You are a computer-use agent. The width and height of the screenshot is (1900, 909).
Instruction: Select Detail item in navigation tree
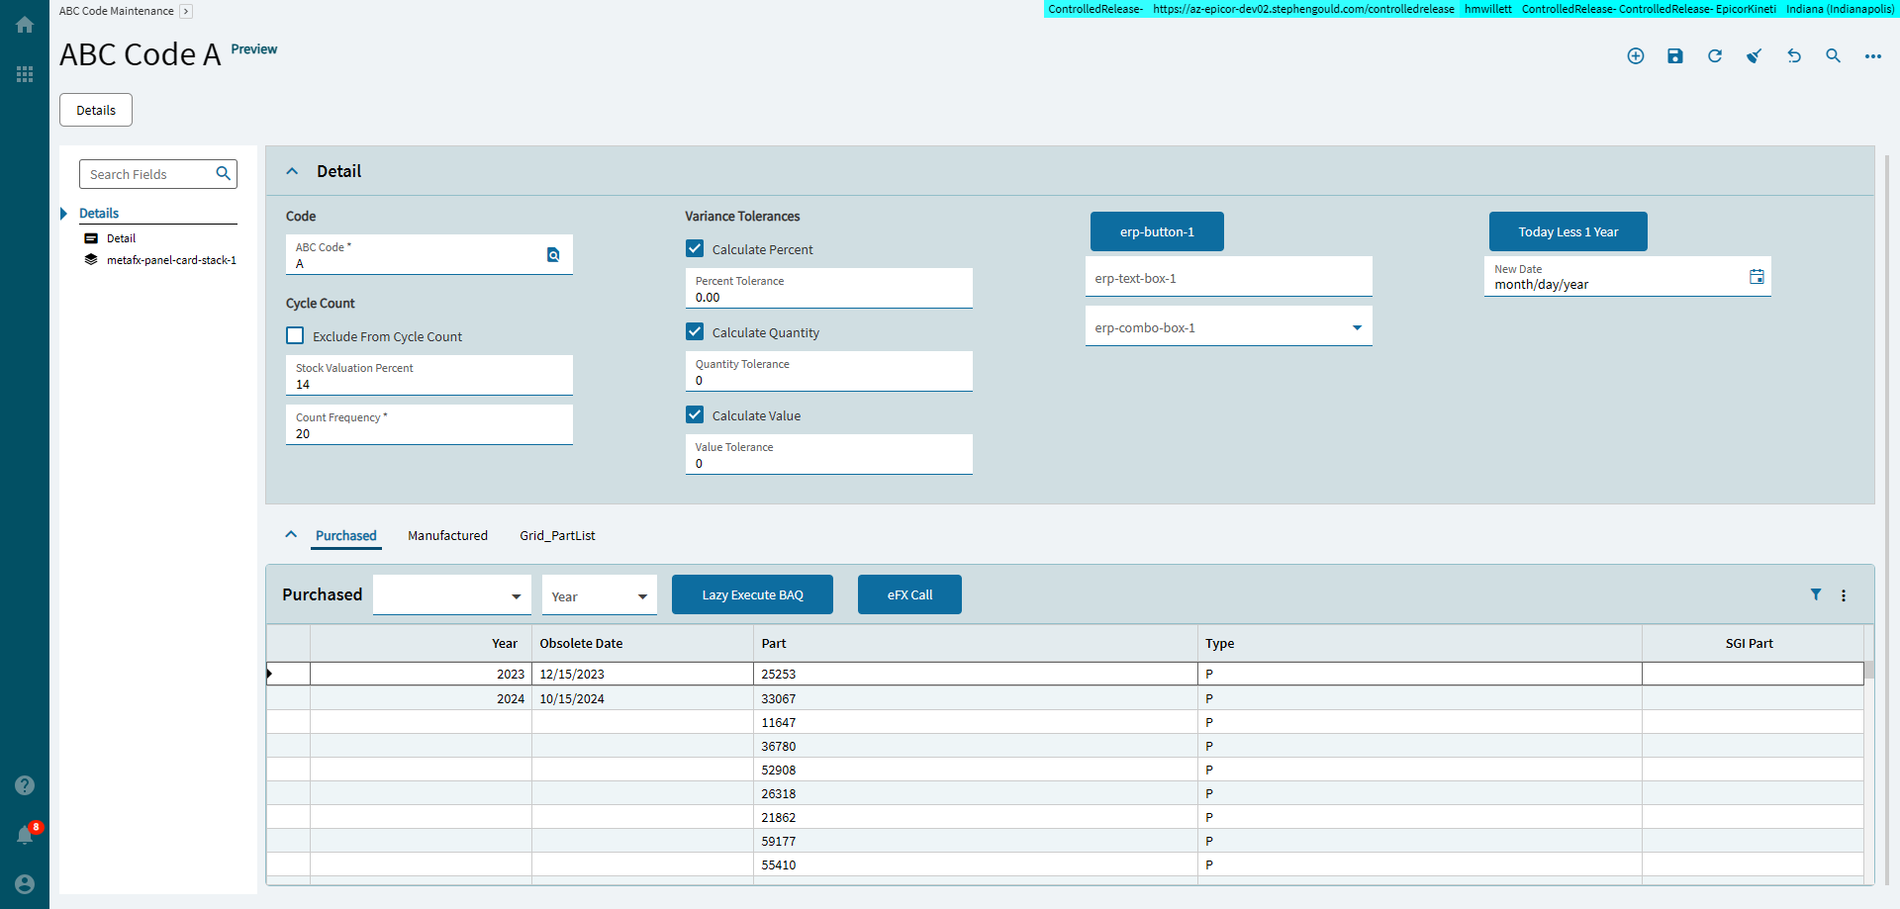(121, 238)
